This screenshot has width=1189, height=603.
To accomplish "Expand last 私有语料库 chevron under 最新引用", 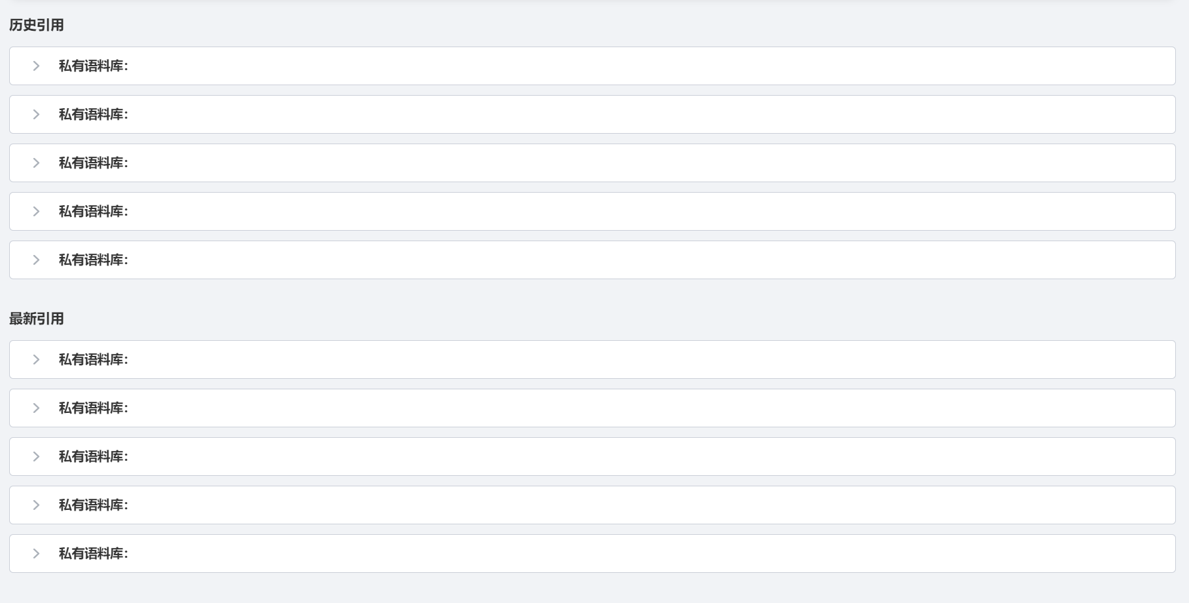I will 37,553.
